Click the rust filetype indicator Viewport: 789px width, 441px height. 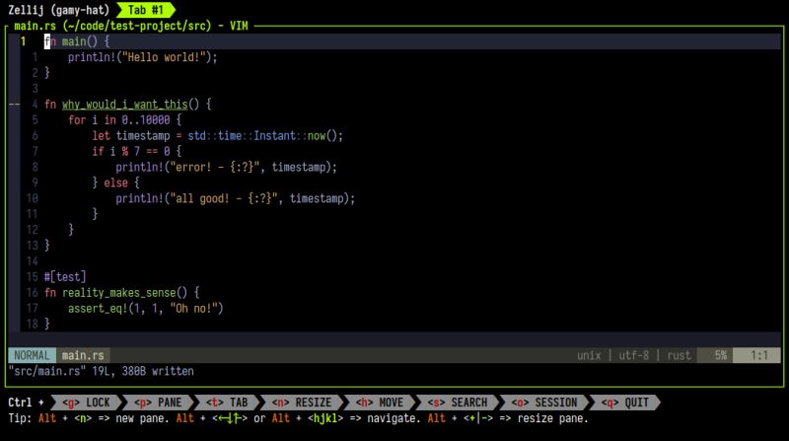click(x=679, y=355)
